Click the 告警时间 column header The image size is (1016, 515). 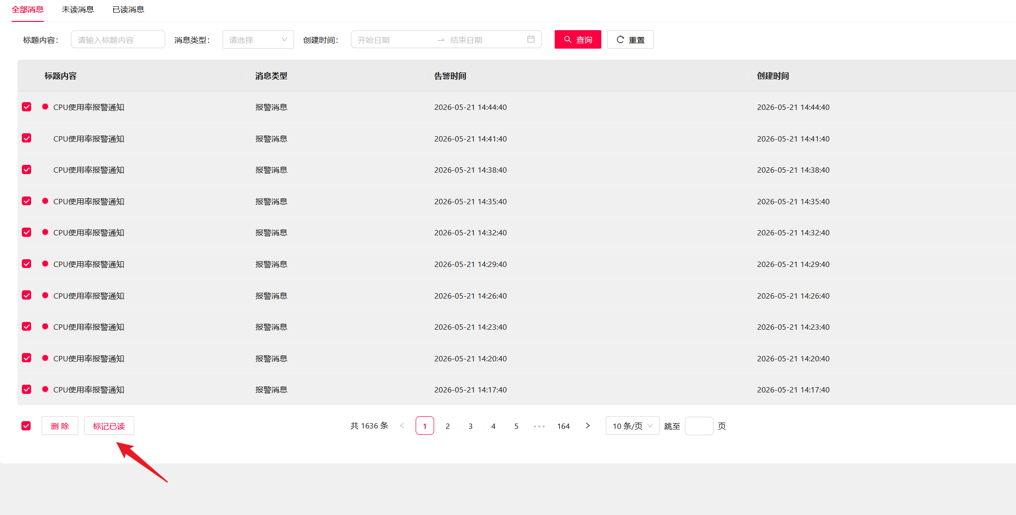450,76
